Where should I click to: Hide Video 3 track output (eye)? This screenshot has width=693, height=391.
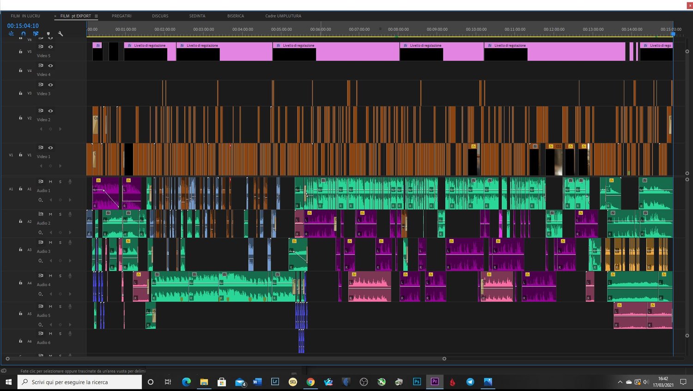pyautogui.click(x=50, y=84)
